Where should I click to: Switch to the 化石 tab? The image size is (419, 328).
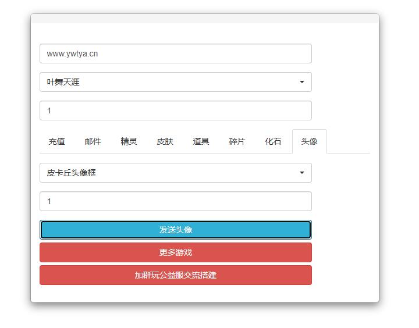click(273, 141)
